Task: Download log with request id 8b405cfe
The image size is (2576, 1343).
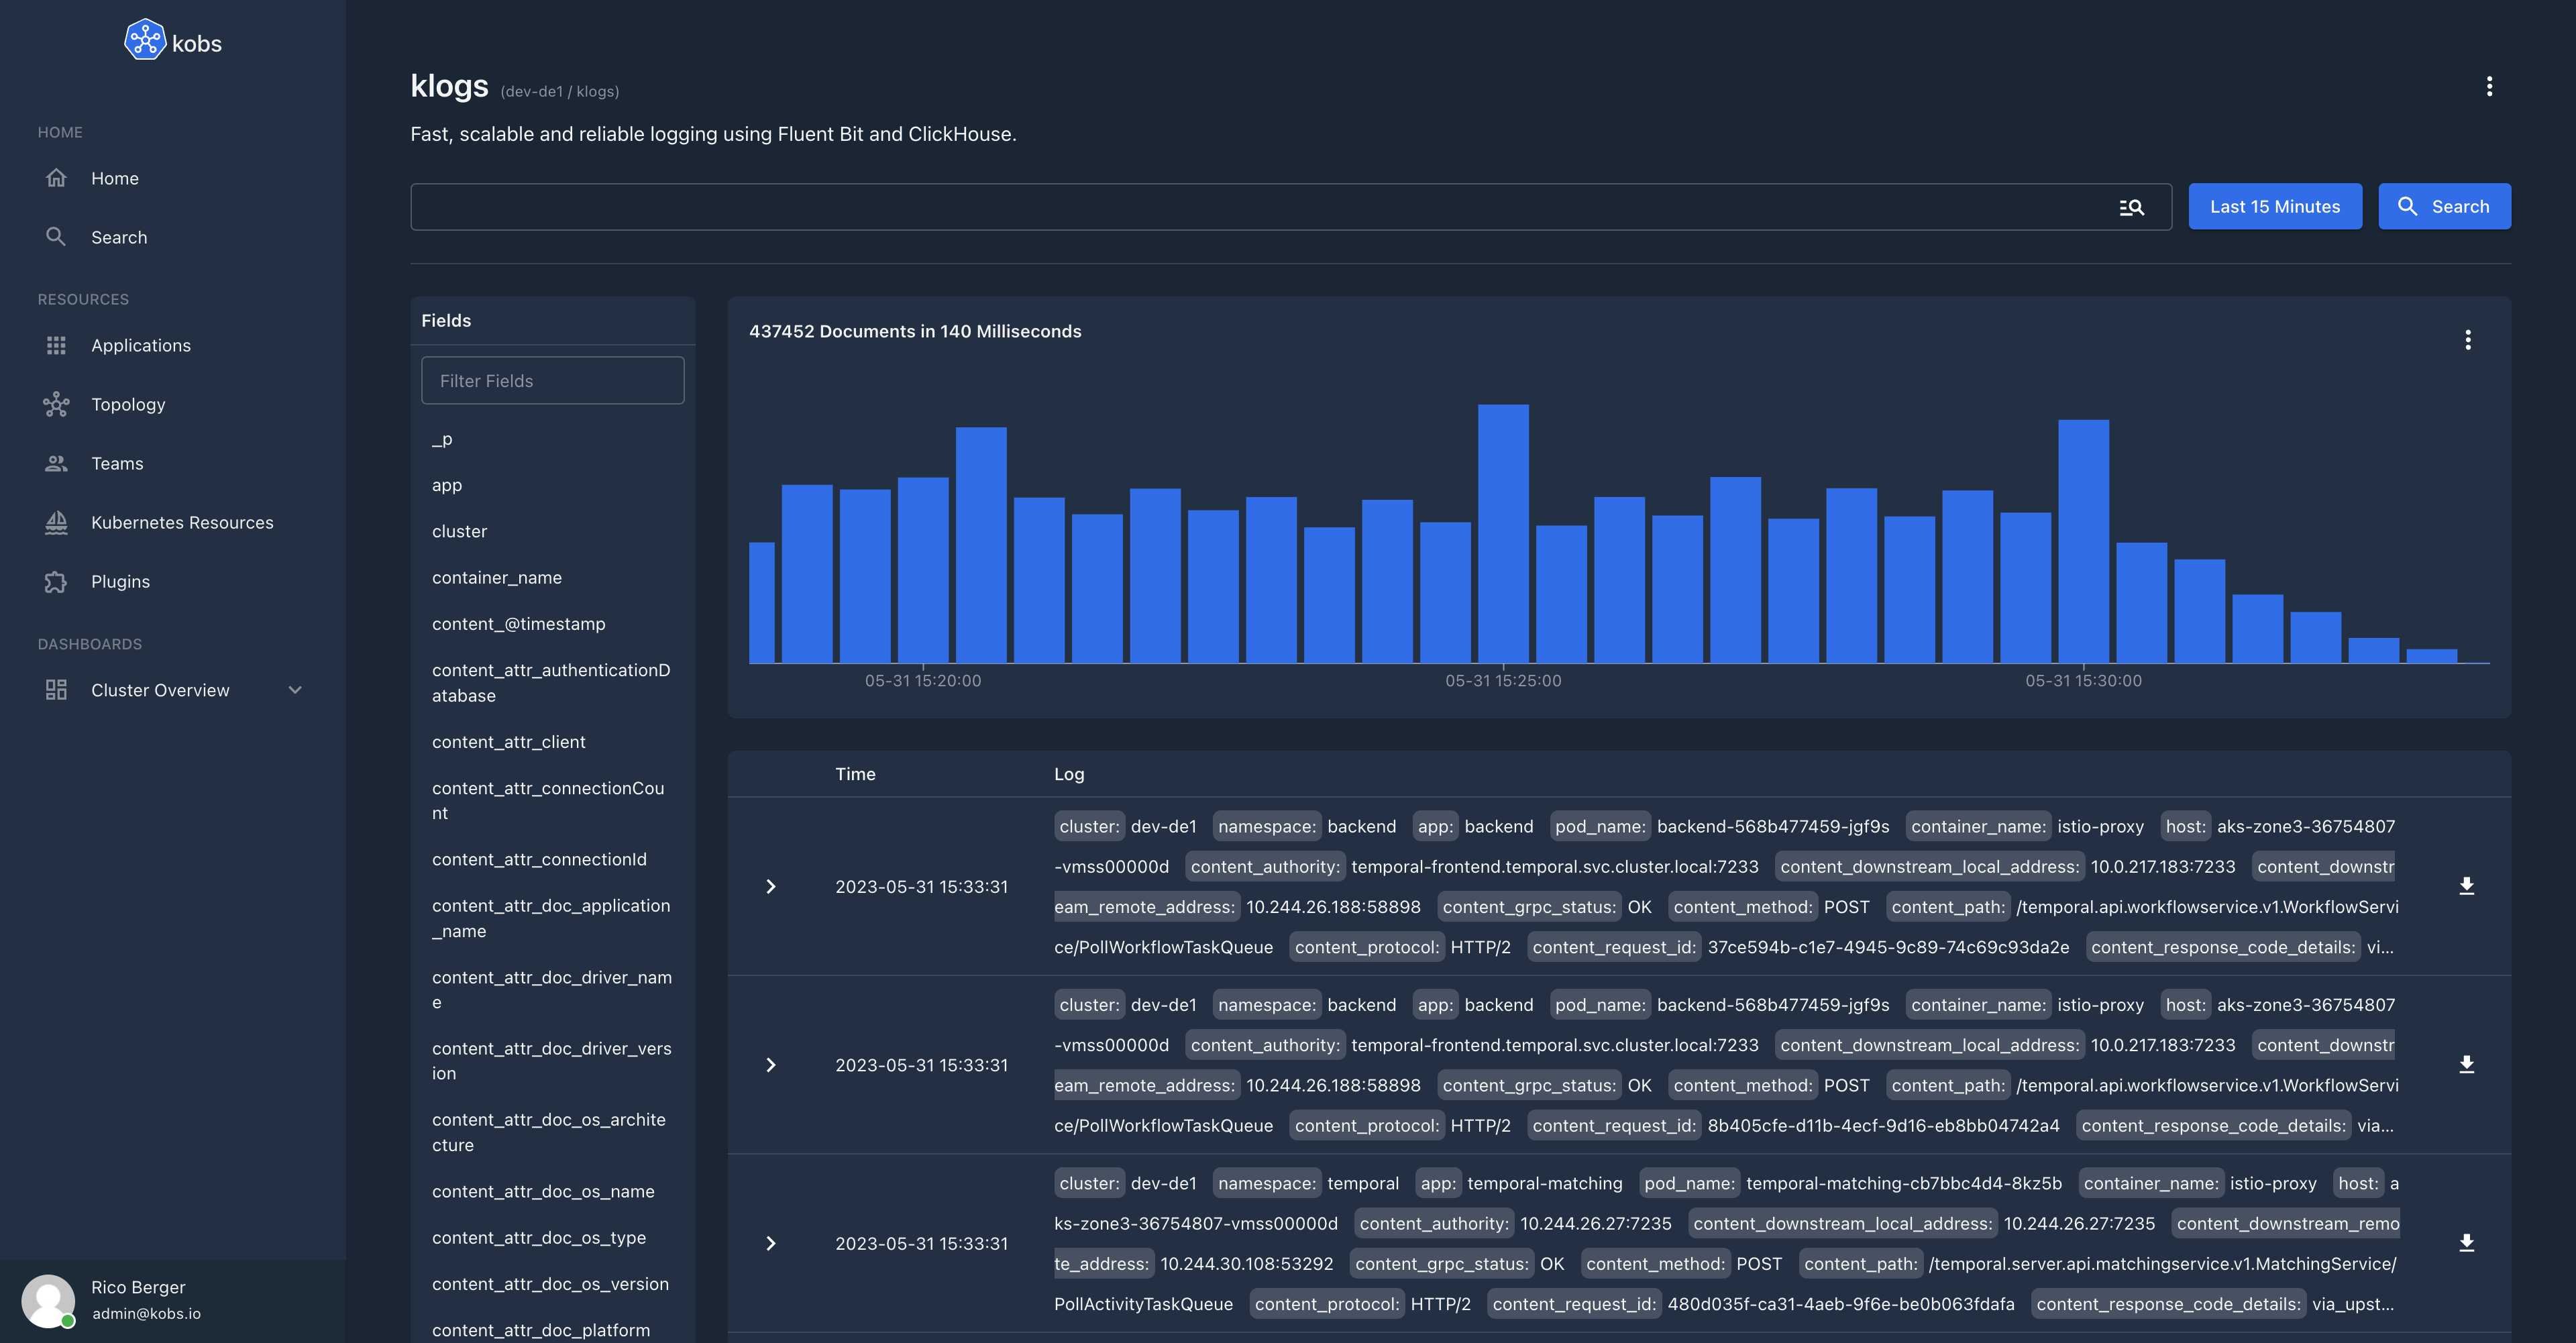Action: 2467,1064
